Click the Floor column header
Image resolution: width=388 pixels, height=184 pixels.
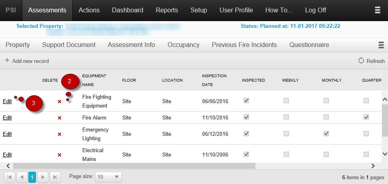(129, 80)
